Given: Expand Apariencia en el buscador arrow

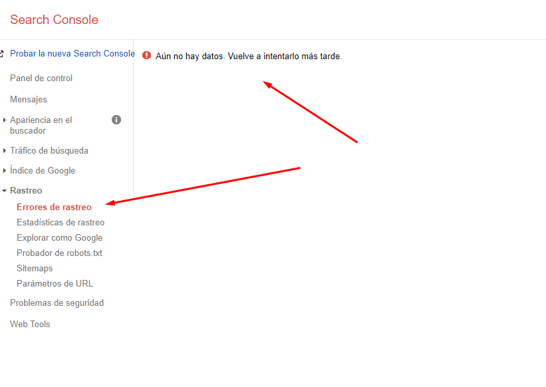Looking at the screenshot, I should pyautogui.click(x=4, y=120).
